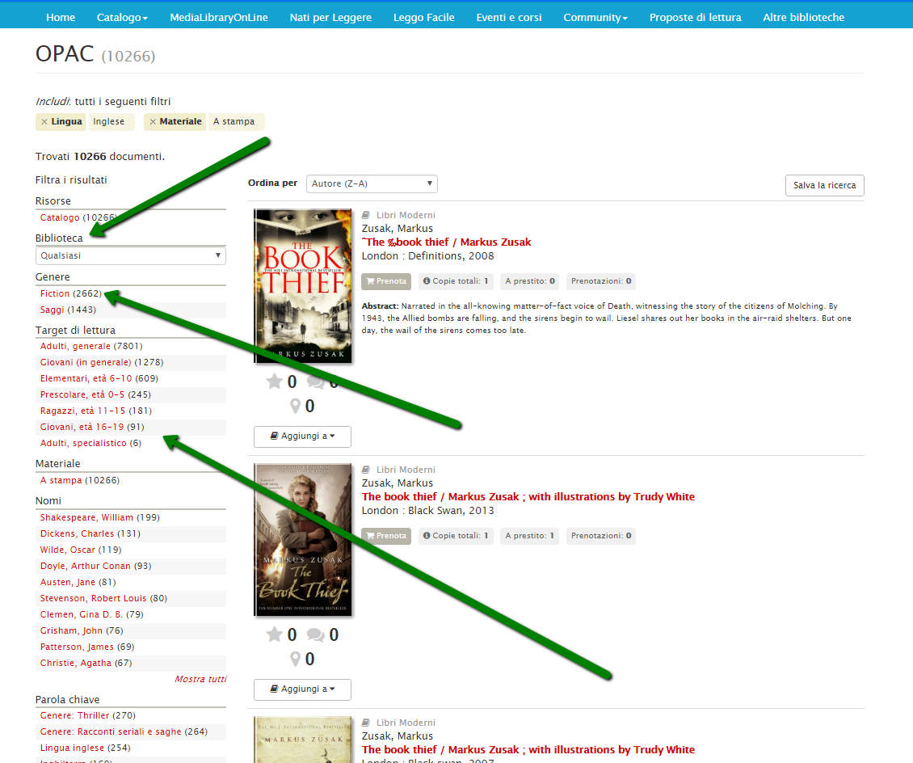Remove the Lingua filter with its x icon
913x763 pixels.
tap(44, 122)
